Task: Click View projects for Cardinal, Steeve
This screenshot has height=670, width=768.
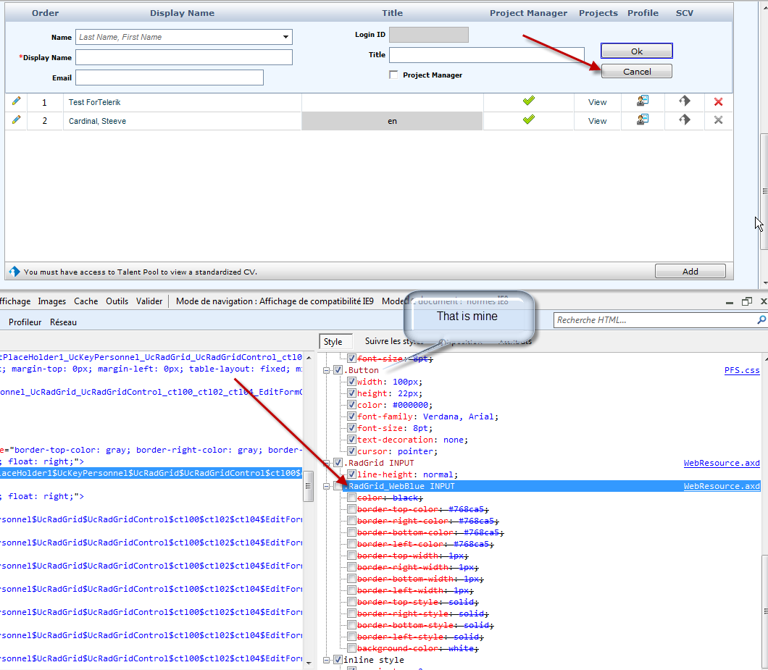Action: tap(597, 120)
